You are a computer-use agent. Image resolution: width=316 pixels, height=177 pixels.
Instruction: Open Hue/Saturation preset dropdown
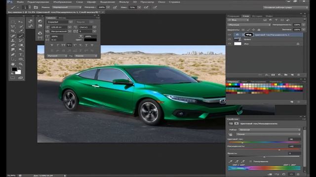pyautogui.click(x=270, y=130)
